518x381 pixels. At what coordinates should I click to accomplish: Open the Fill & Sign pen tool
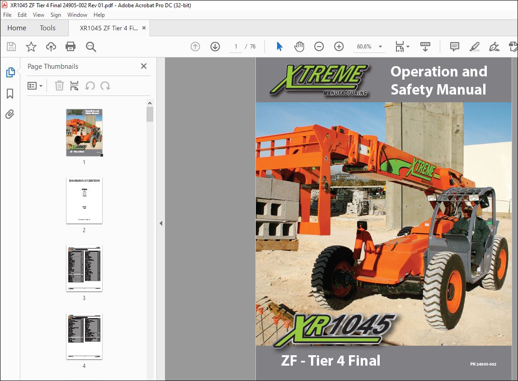point(494,47)
